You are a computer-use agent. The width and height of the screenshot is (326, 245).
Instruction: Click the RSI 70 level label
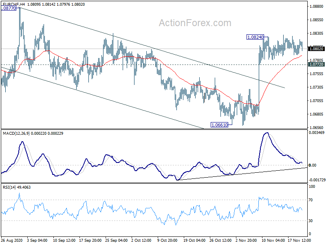pyautogui.click(x=311, y=200)
